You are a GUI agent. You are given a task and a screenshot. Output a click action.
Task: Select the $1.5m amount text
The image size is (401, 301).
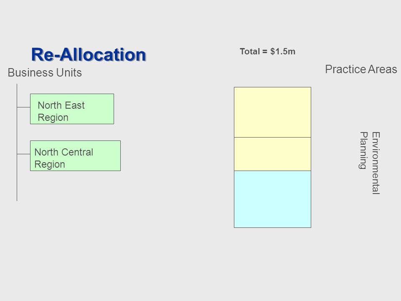283,51
